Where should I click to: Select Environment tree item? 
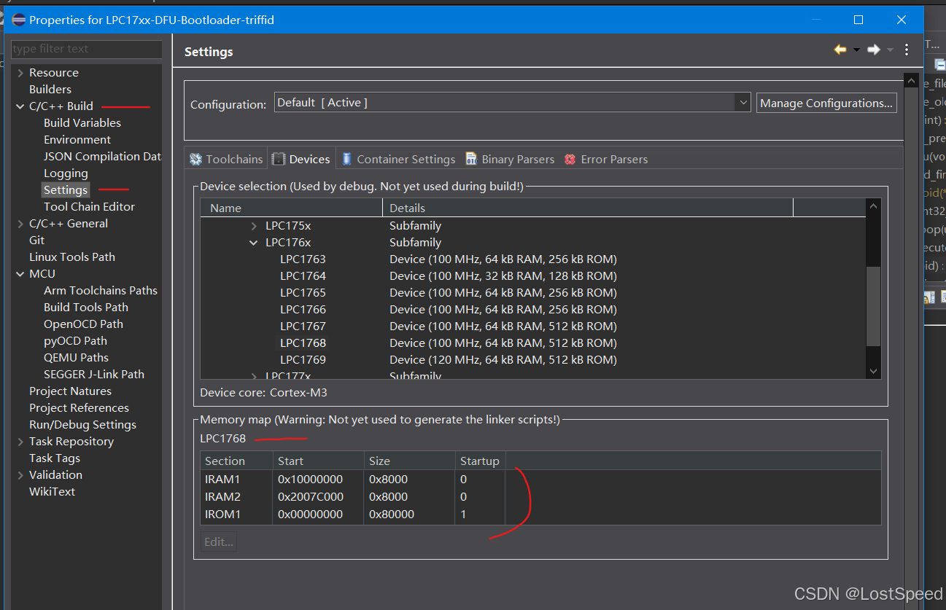(77, 140)
